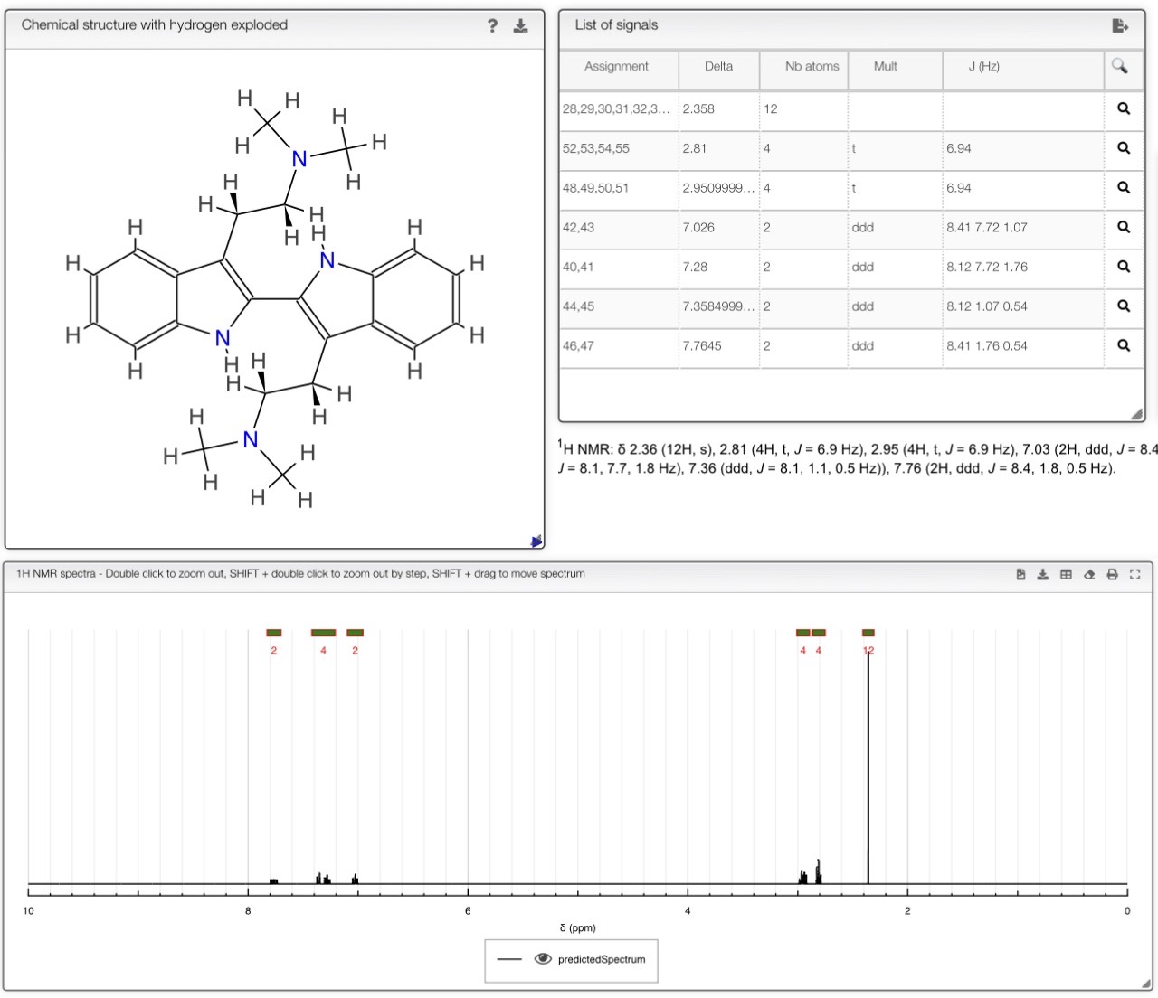Click the table grid icon in spectrum toolbar

click(1066, 574)
